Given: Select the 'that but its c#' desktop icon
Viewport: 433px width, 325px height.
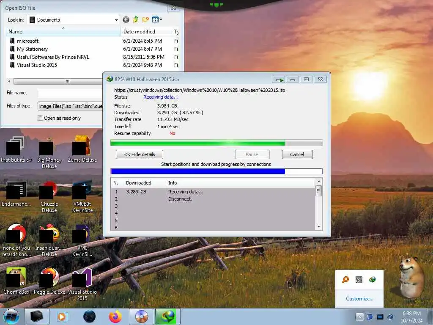Looking at the screenshot, I should tap(16, 149).
